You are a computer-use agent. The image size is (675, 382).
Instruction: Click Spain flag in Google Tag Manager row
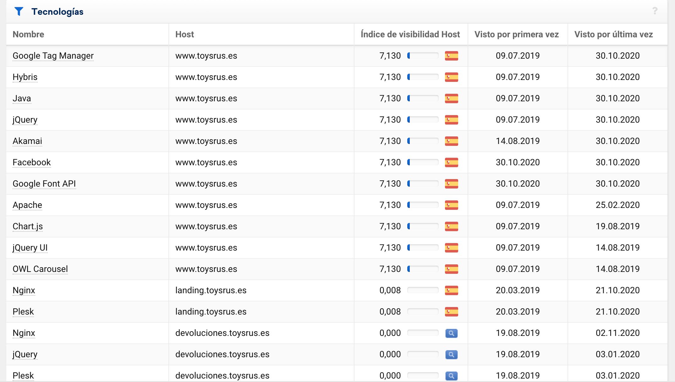point(451,56)
